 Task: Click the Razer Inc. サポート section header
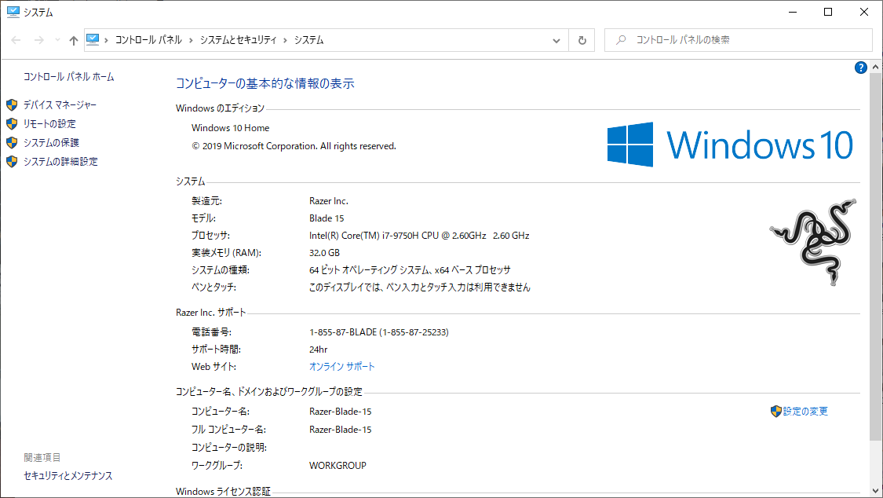tap(210, 313)
